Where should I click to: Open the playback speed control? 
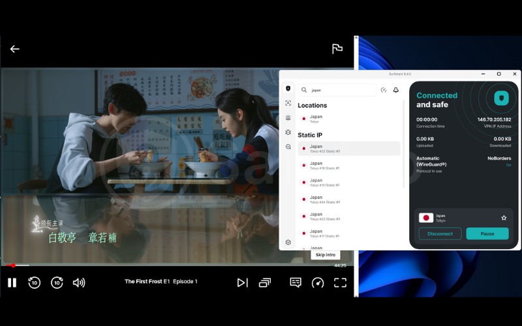pos(318,282)
